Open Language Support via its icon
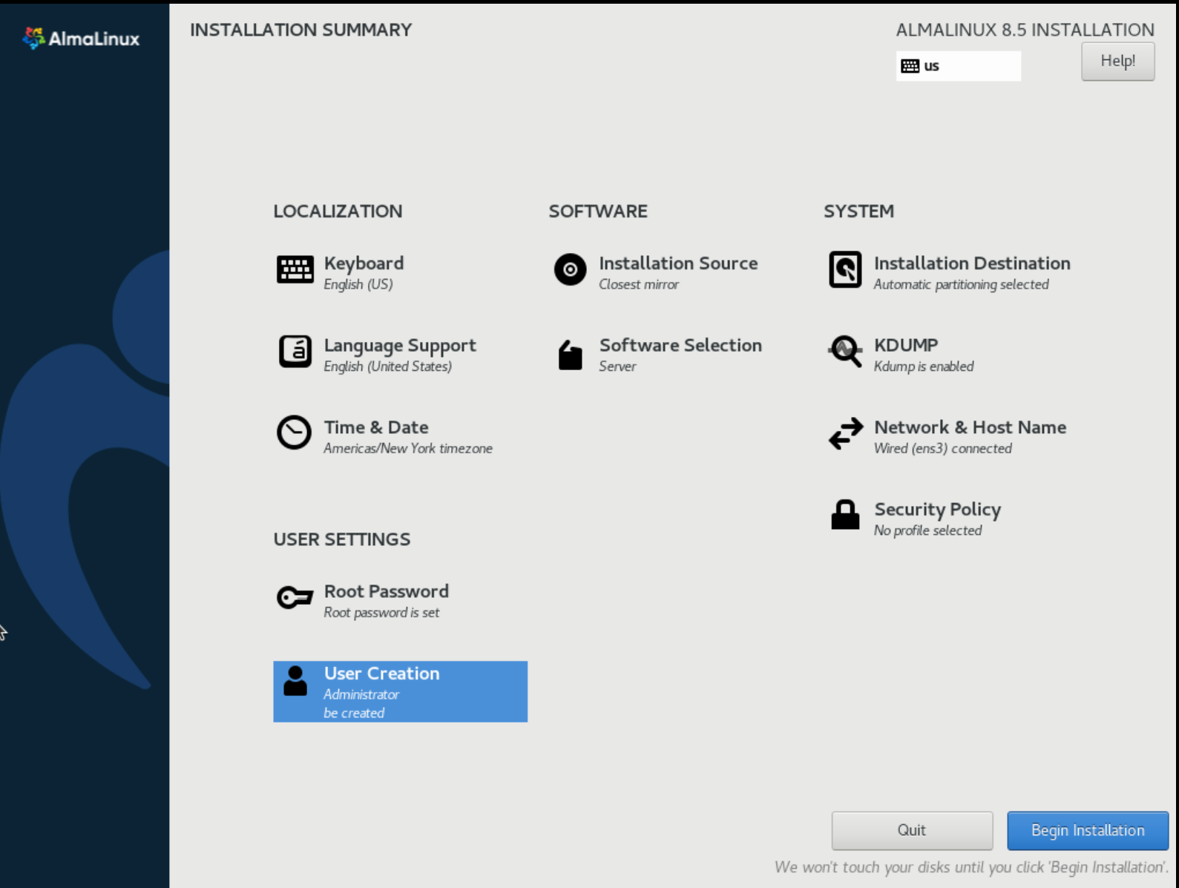This screenshot has width=1179, height=888. [x=295, y=352]
